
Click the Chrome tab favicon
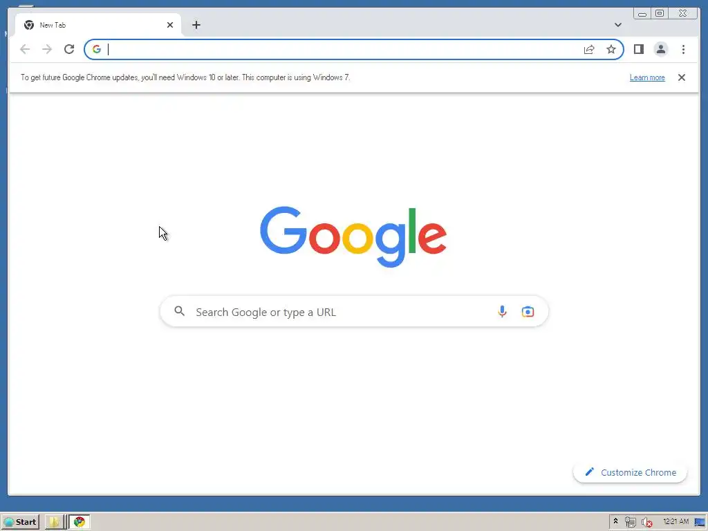(x=29, y=25)
